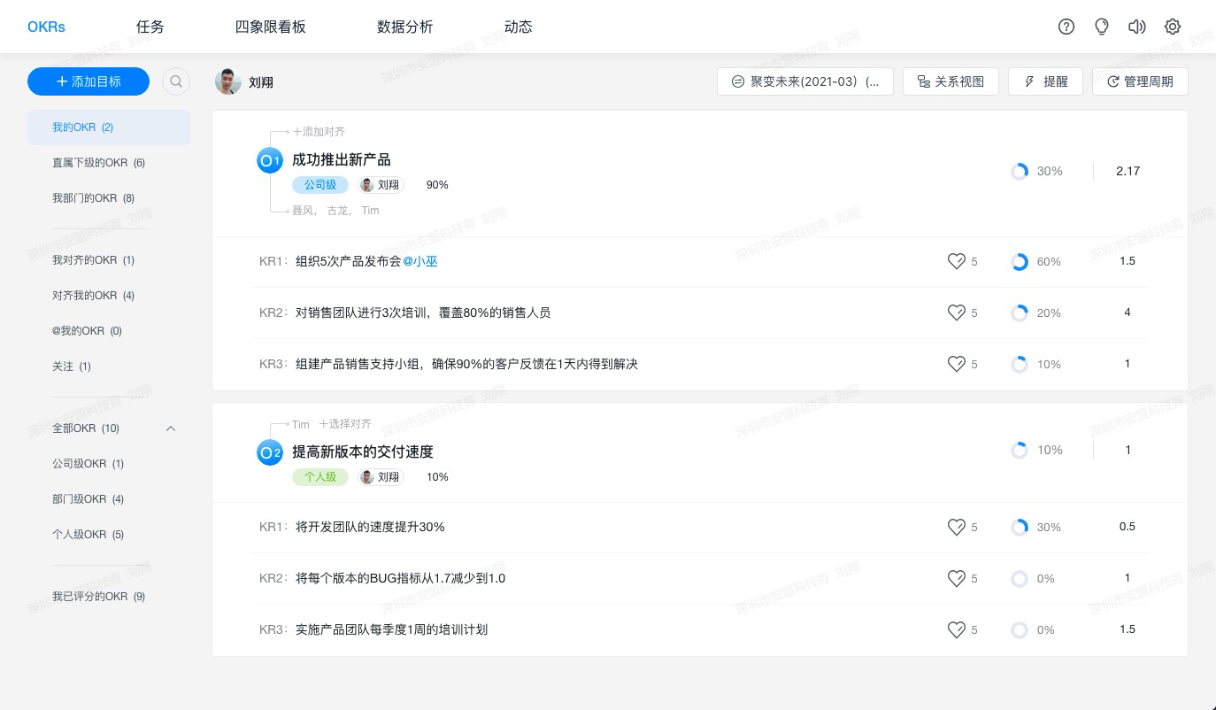Open objective title 提高新版本的交付速度
Image resolution: width=1216 pixels, height=710 pixels.
[x=363, y=452]
